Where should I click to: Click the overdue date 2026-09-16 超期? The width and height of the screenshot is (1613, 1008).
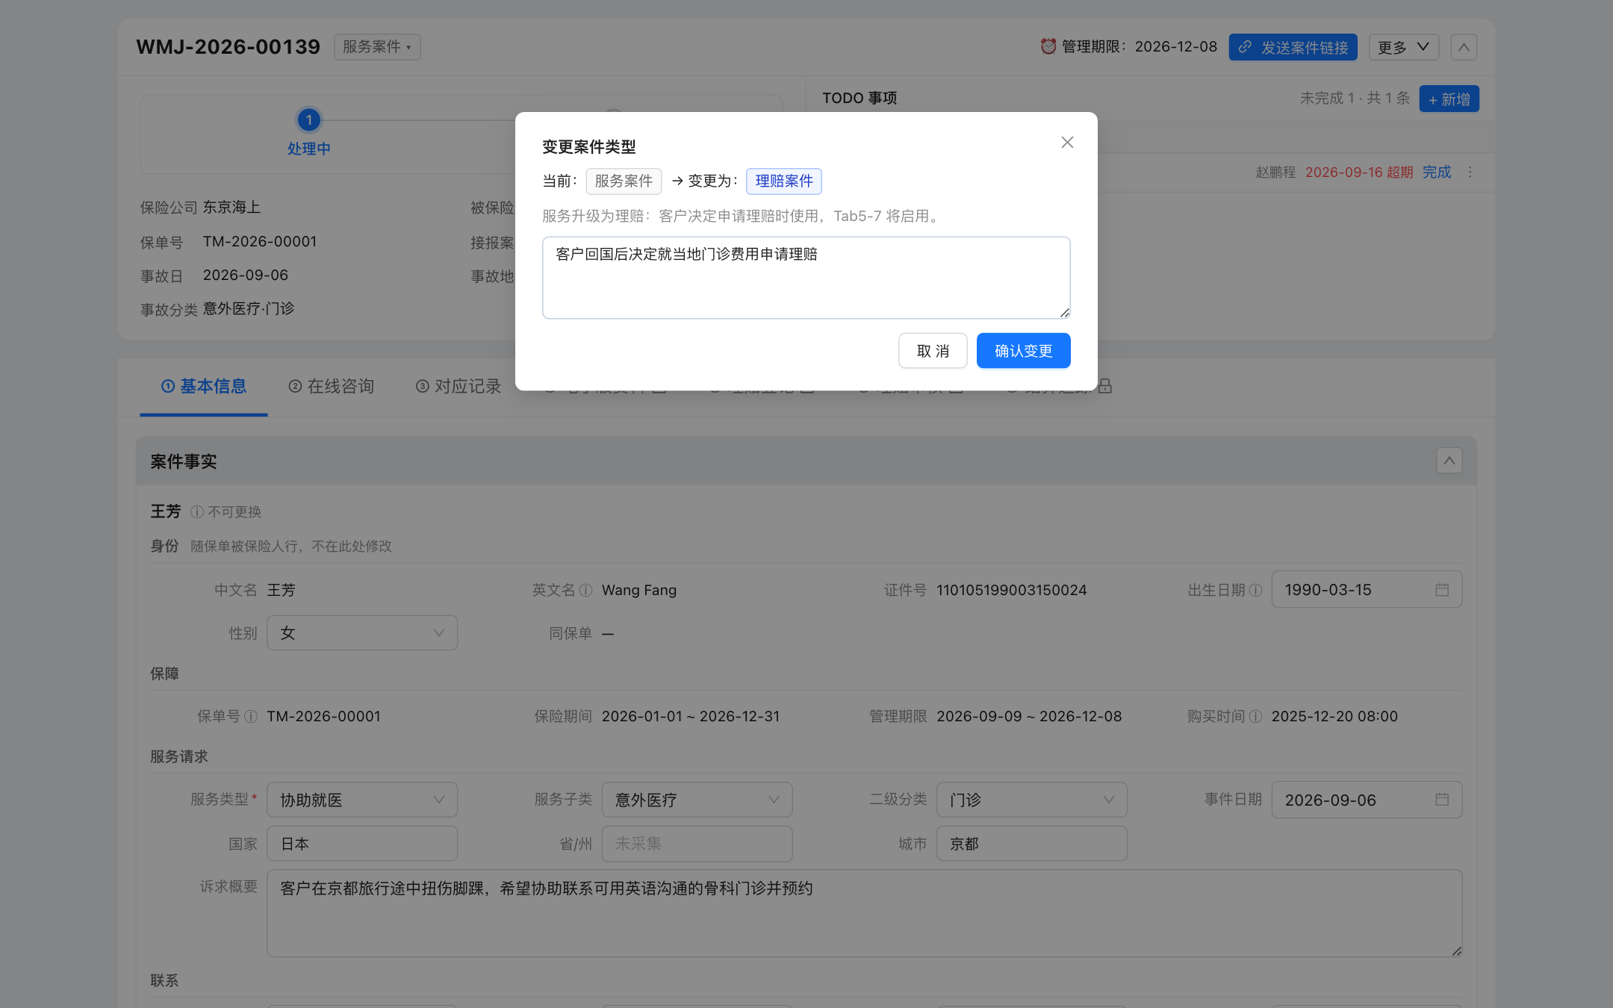pos(1359,172)
